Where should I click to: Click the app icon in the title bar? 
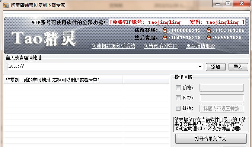(x=6, y=5)
